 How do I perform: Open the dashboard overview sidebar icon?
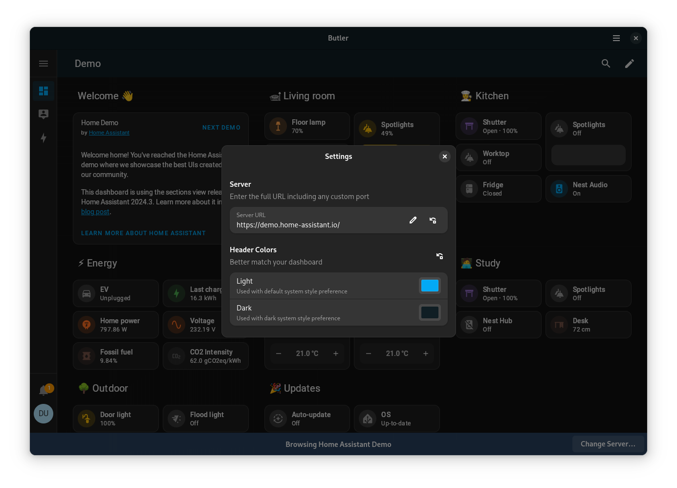pos(44,91)
